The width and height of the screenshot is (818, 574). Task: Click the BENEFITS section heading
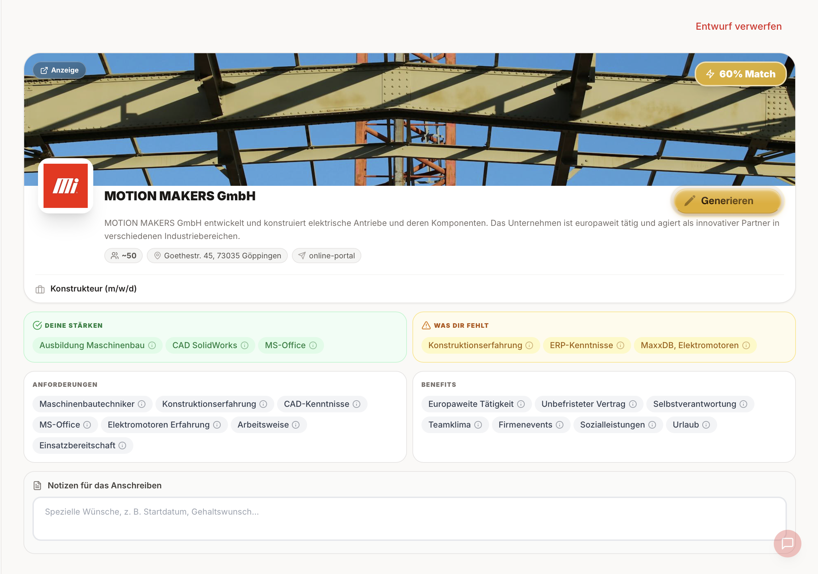438,384
